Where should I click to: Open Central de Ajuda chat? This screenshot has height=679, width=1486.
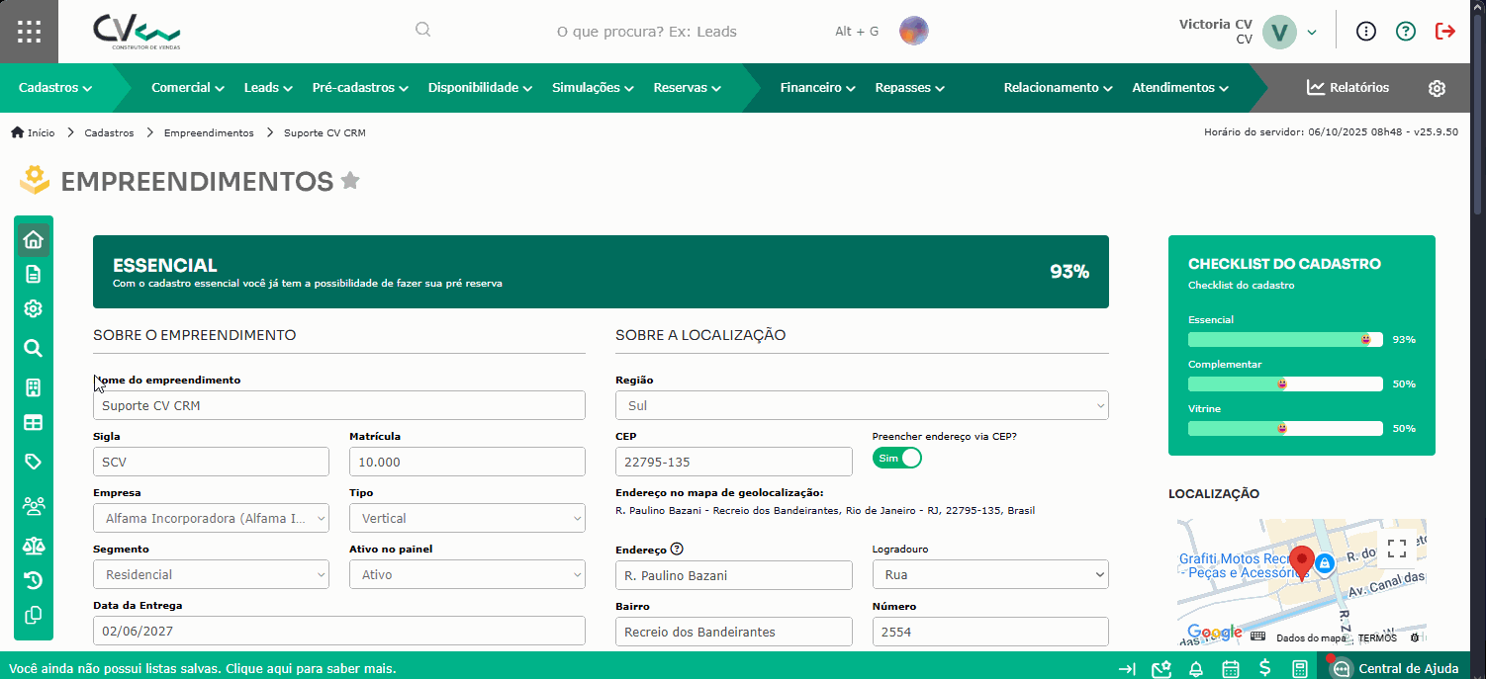[x=1396, y=669]
